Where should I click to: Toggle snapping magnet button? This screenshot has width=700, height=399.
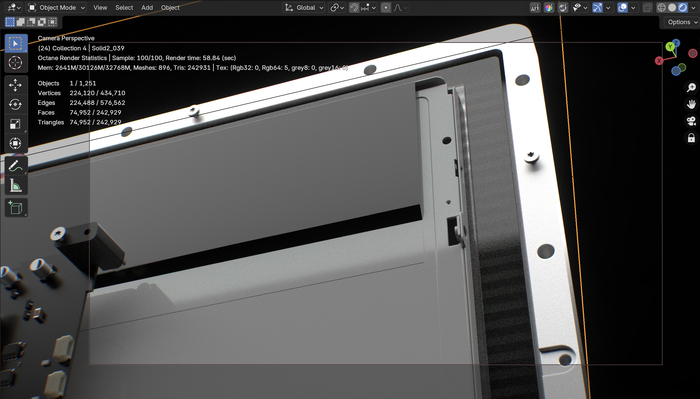coord(354,8)
